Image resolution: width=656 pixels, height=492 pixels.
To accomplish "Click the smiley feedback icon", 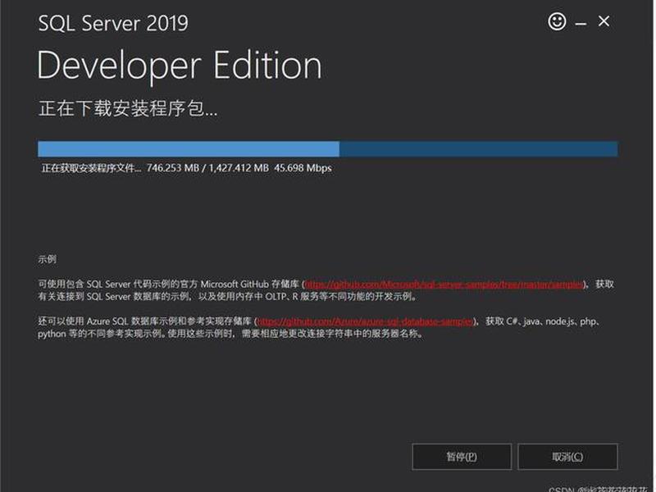I will pos(557,21).
